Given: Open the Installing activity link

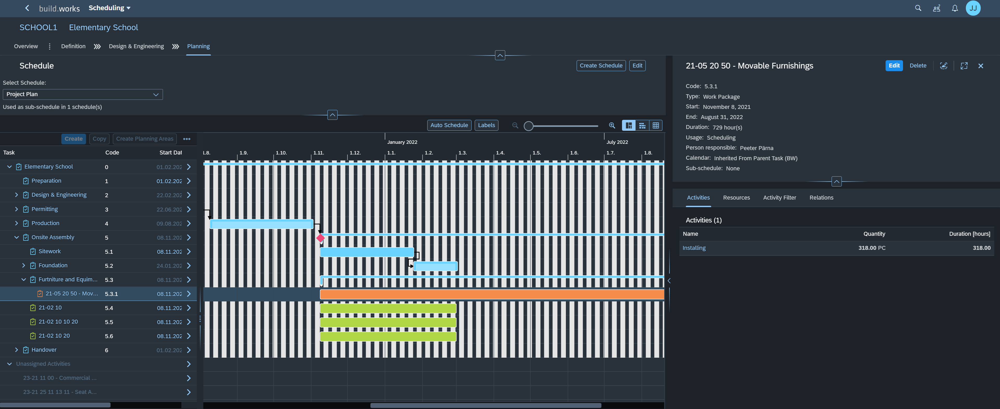Looking at the screenshot, I should pyautogui.click(x=694, y=248).
